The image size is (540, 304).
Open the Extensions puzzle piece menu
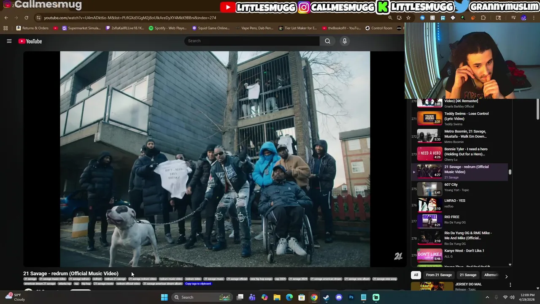pyautogui.click(x=483, y=18)
